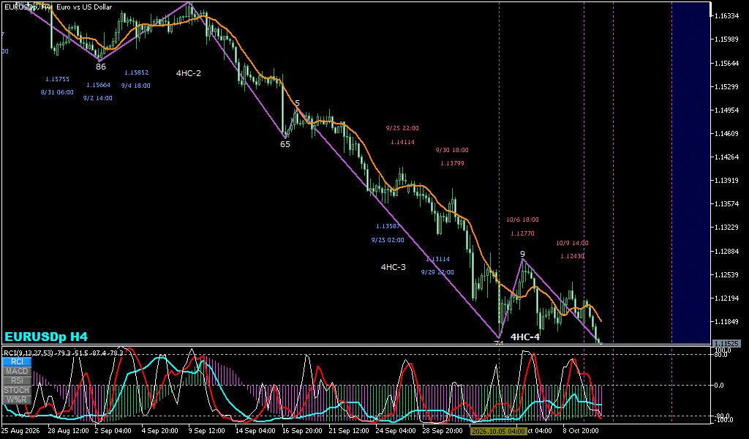Click the 0.0 level on indicator scale

(x=718, y=386)
